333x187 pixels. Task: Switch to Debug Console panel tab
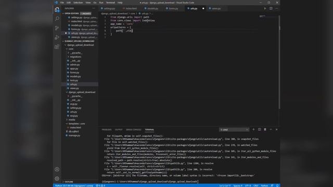click(x=133, y=129)
